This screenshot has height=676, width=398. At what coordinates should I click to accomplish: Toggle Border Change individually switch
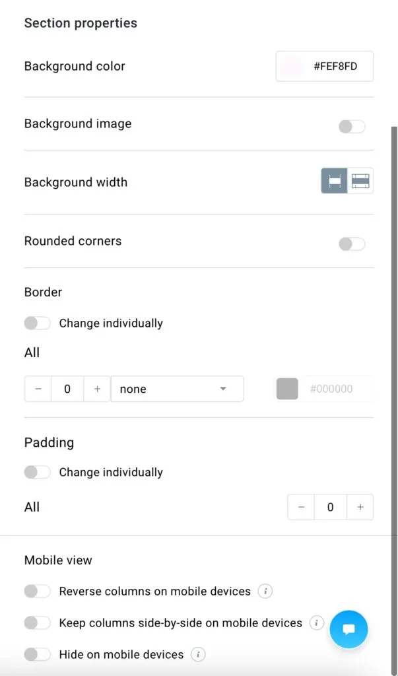tap(38, 323)
